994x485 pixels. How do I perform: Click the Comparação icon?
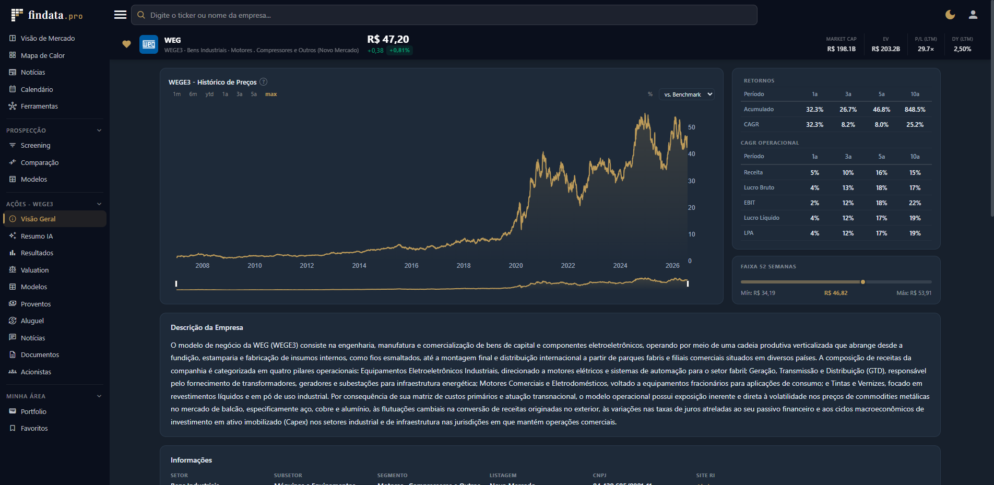coord(13,162)
